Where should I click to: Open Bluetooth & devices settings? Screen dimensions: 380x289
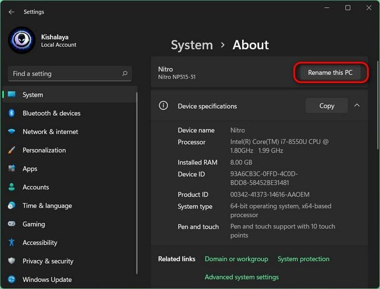[70, 113]
